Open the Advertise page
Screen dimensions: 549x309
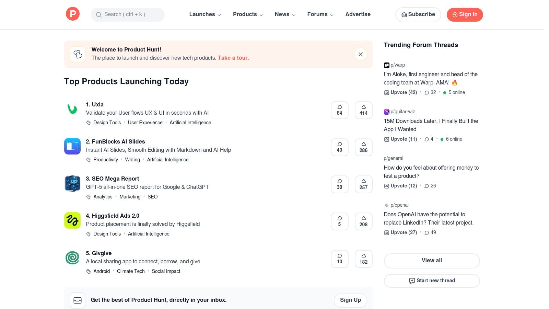click(358, 14)
